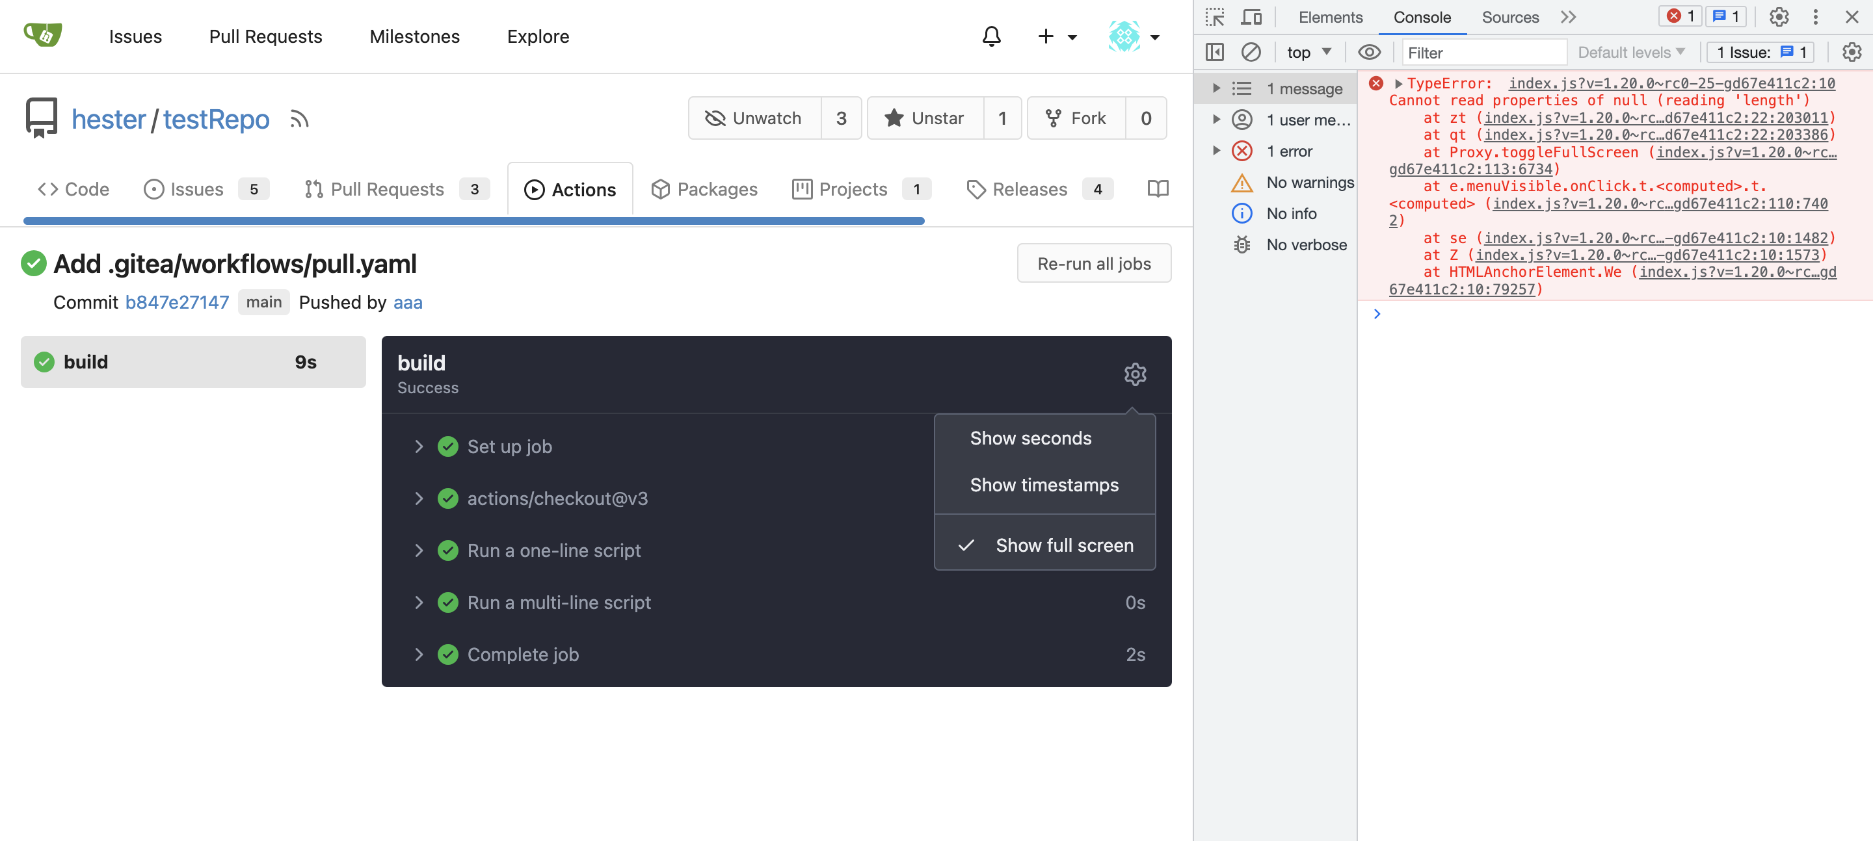Expand the 1 error group
This screenshot has width=1873, height=841.
[1215, 151]
